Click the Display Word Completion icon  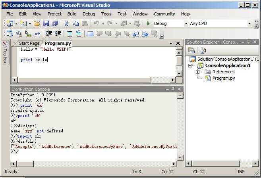[x=37, y=34]
